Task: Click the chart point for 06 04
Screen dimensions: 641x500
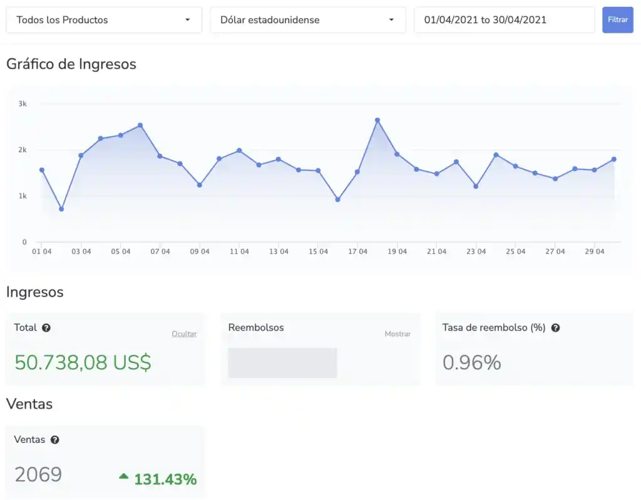Action: (140, 125)
